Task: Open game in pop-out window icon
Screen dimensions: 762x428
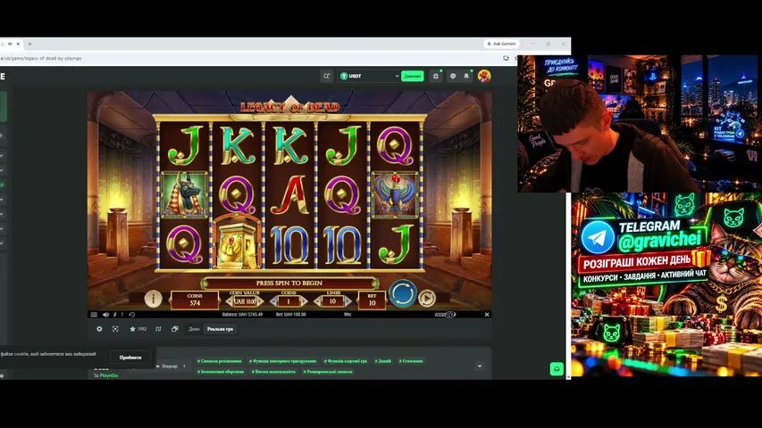Action: (174, 328)
